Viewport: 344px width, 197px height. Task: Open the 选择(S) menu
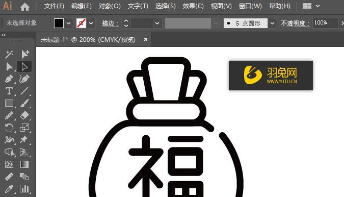click(x=166, y=6)
